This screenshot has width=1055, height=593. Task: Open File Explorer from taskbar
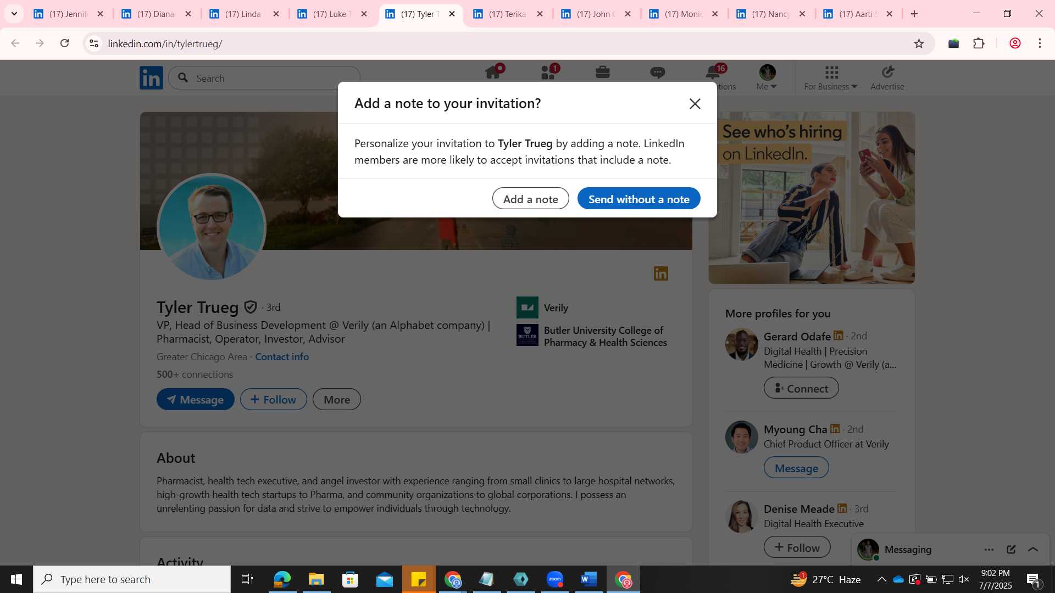(316, 579)
